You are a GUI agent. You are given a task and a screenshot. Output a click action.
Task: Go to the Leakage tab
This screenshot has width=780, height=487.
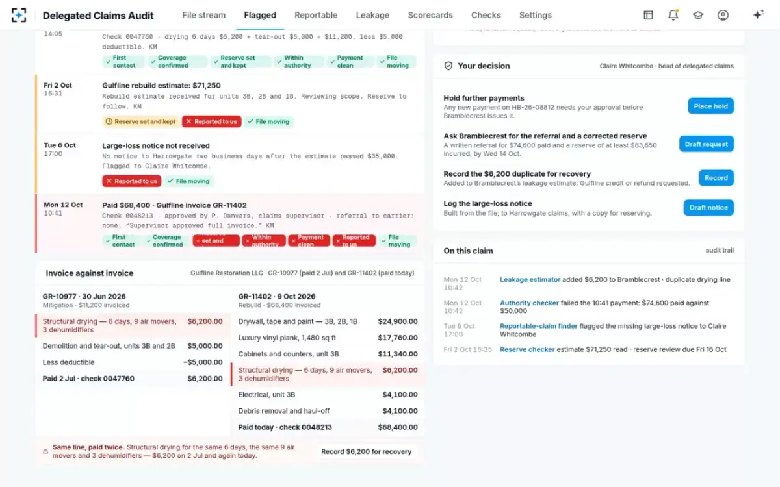(372, 15)
